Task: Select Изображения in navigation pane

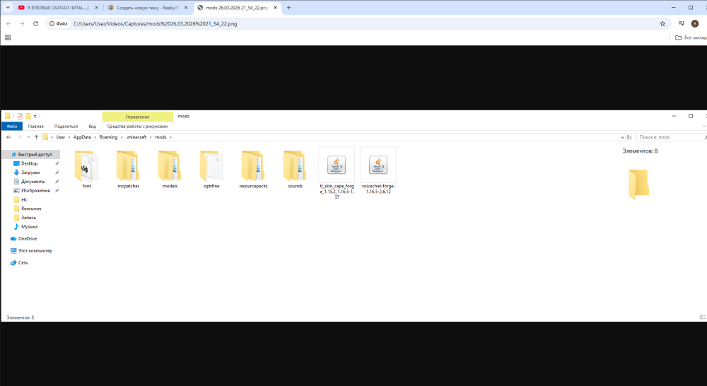Action: point(35,190)
